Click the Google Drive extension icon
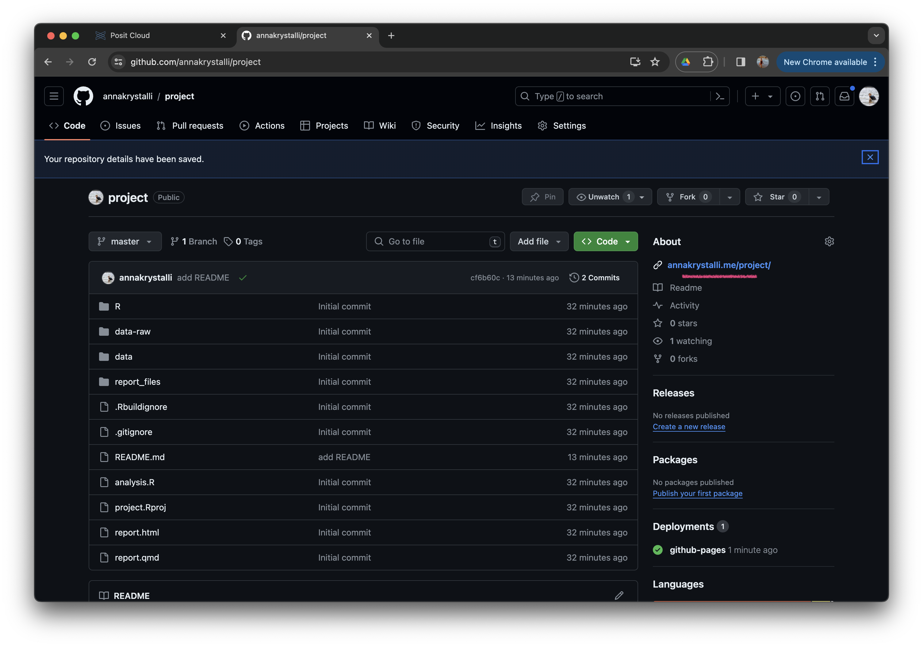The width and height of the screenshot is (923, 647). coord(686,62)
